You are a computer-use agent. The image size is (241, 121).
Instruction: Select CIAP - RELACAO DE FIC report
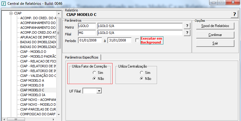(38, 61)
